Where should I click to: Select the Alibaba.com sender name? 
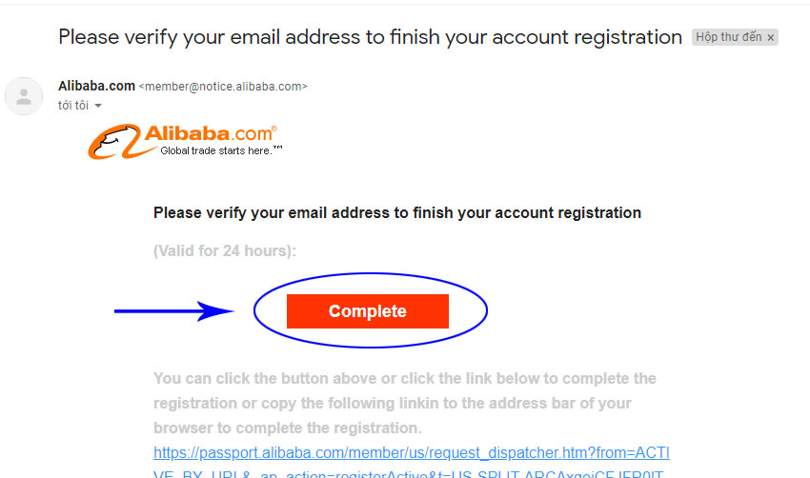(x=96, y=86)
